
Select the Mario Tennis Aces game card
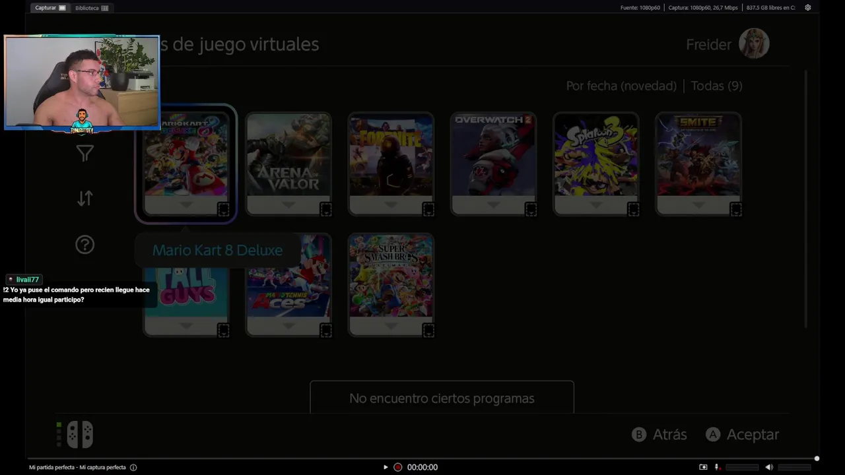[x=288, y=285]
